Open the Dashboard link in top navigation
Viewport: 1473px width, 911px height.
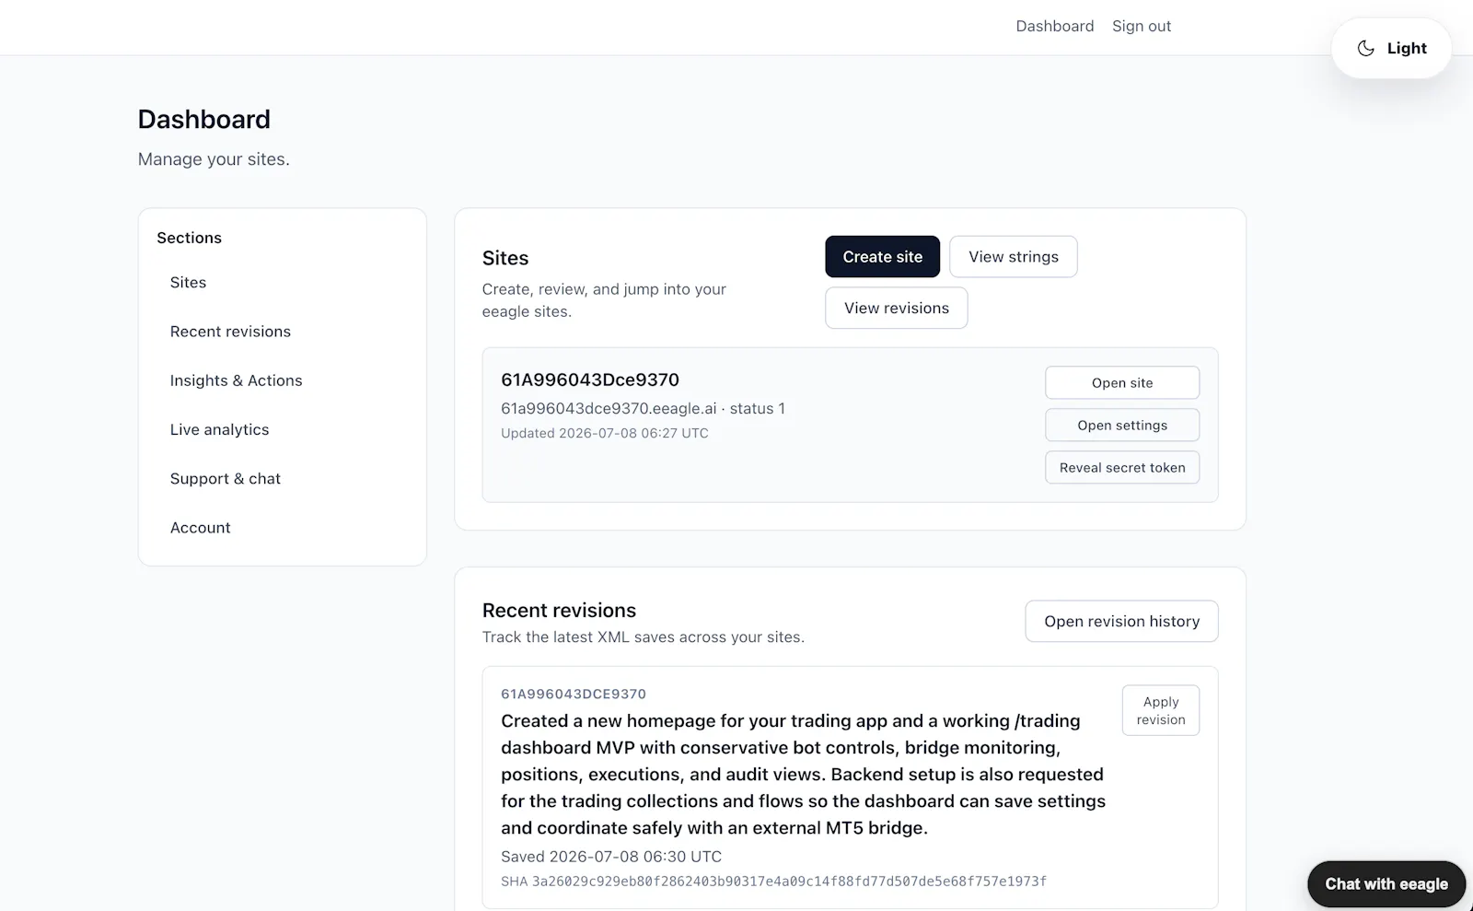click(1055, 26)
